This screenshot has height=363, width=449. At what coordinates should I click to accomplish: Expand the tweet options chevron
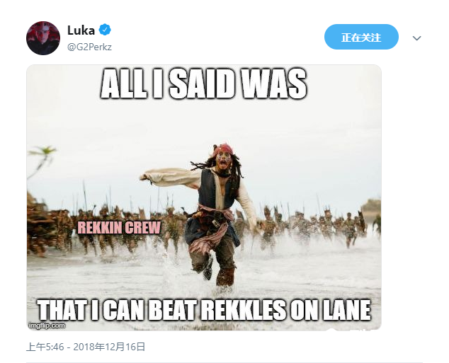416,38
